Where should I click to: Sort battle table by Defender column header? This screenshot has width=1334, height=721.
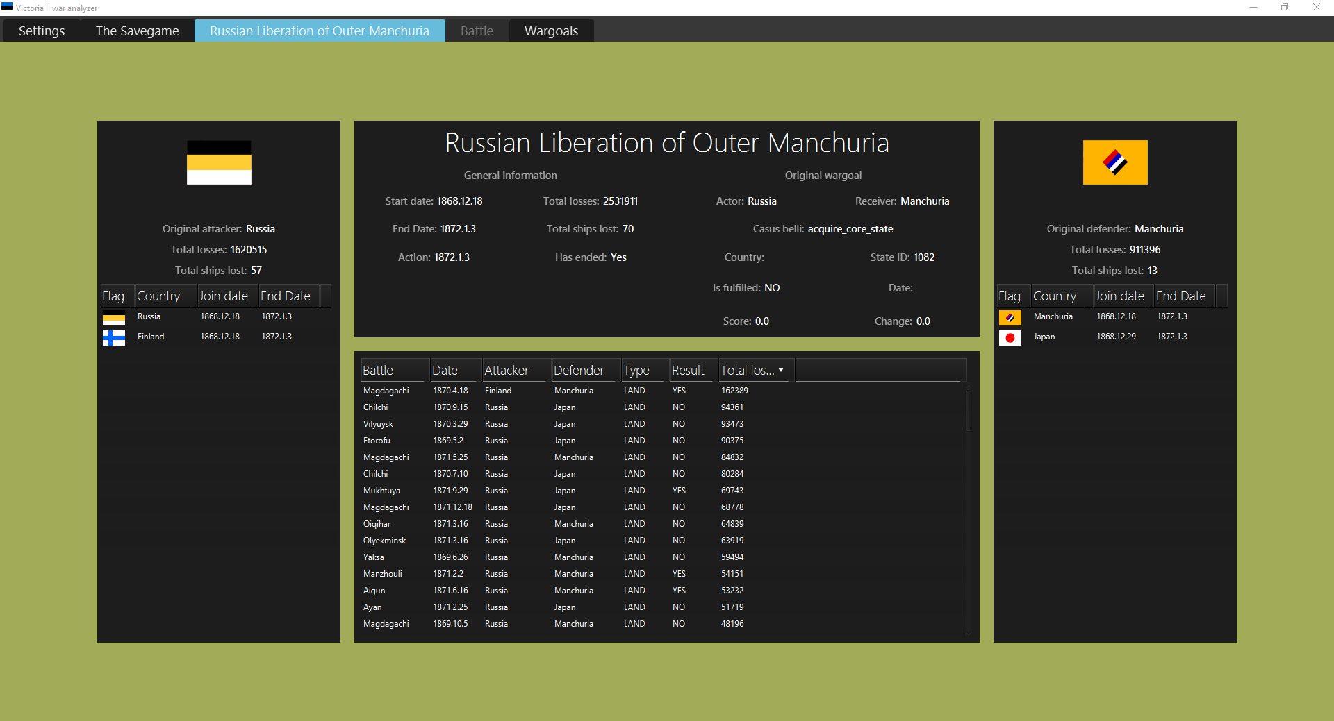pos(586,370)
